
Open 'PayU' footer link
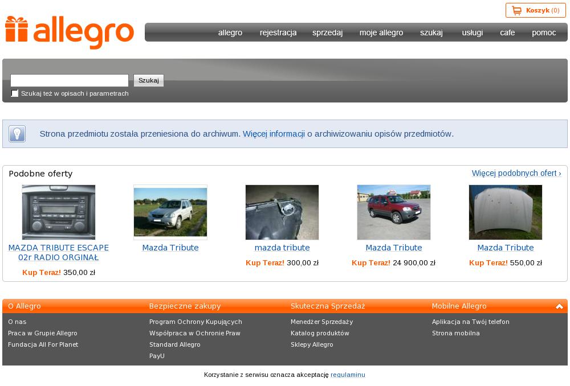point(157,356)
